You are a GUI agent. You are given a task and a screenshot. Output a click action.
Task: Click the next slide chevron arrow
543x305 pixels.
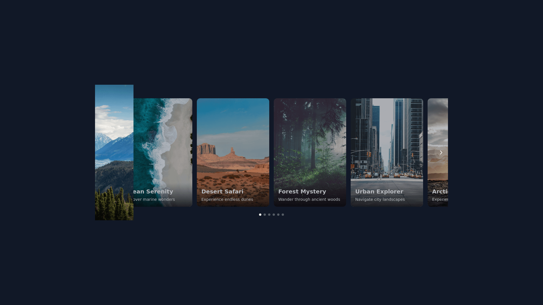[x=441, y=152]
